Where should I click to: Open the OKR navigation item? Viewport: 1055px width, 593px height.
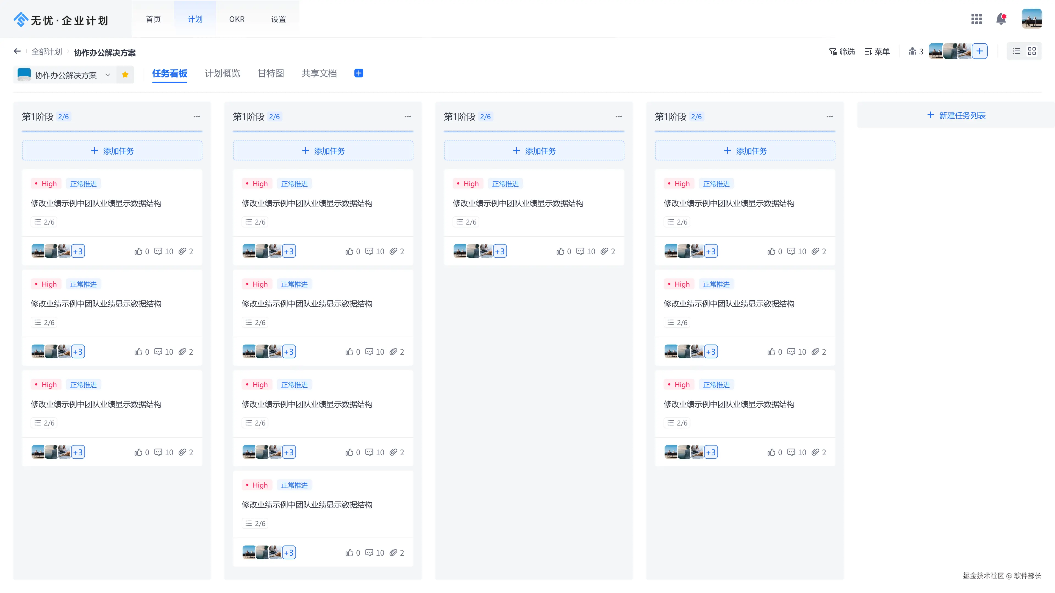coord(237,19)
